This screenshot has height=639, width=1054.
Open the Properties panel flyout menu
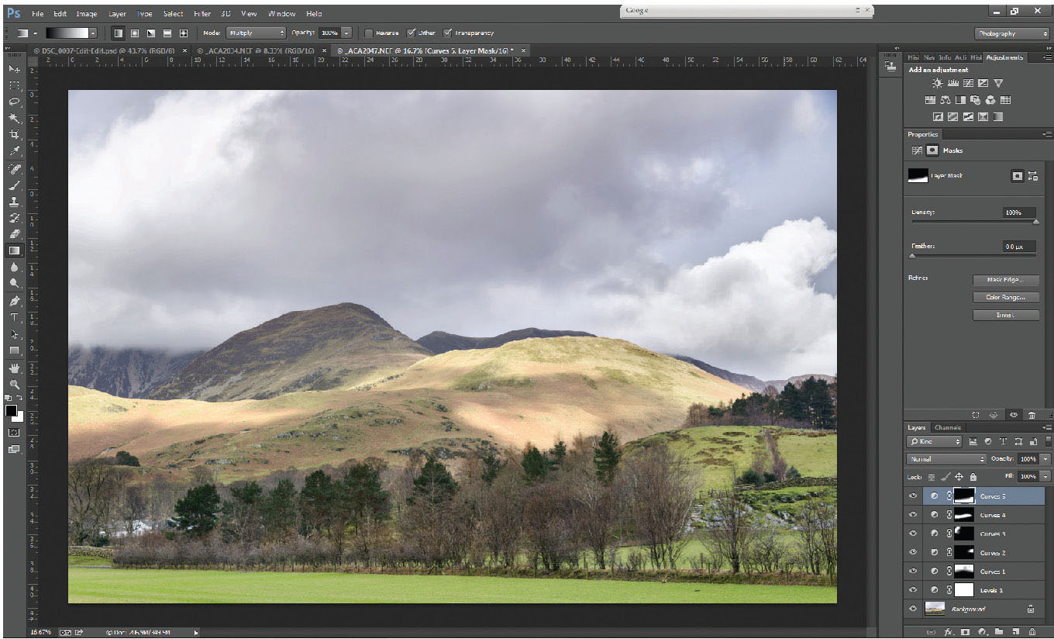(1047, 134)
